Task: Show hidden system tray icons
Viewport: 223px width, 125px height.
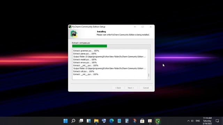Action: [188, 121]
